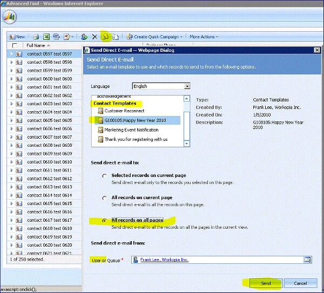The image size is (324, 293).
Task: Open the Language dropdown
Action: pyautogui.click(x=187, y=86)
